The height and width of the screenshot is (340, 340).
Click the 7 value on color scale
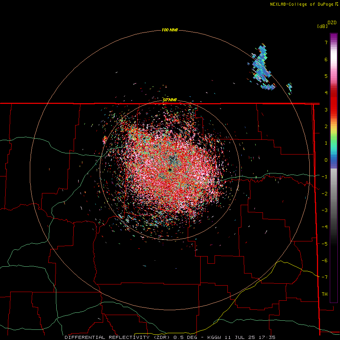click(326, 42)
